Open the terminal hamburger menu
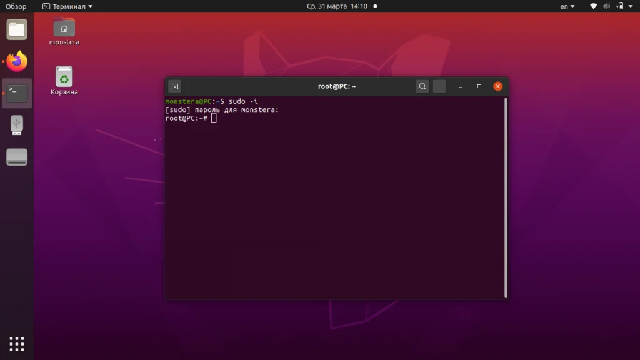The width and height of the screenshot is (640, 360). 439,86
